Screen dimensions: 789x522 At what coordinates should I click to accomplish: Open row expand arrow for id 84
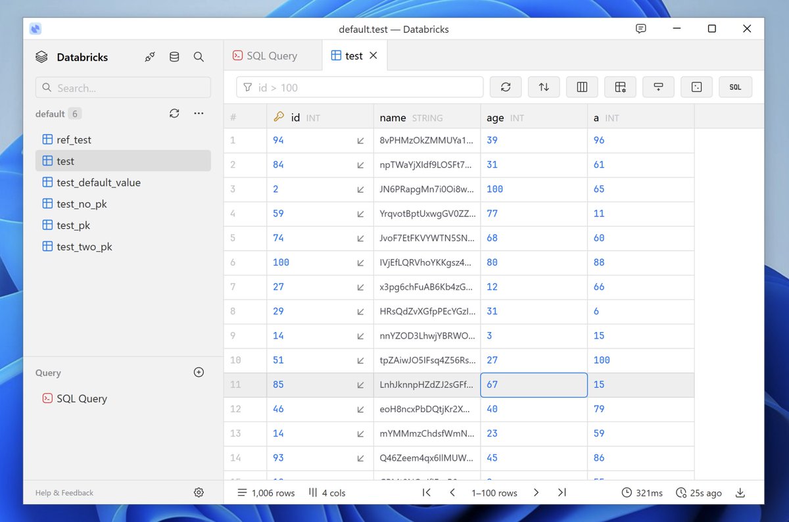(x=360, y=164)
